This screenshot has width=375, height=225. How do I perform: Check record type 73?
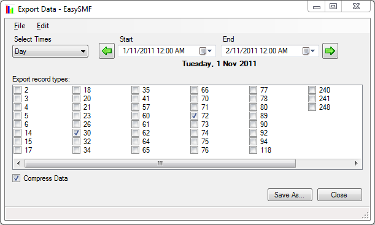[194, 124]
